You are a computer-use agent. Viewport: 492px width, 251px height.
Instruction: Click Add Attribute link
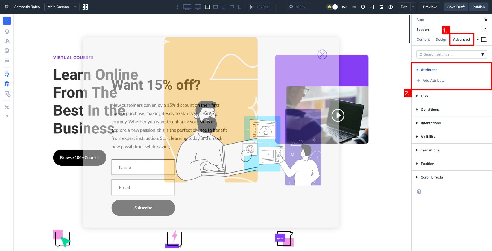[433, 80]
